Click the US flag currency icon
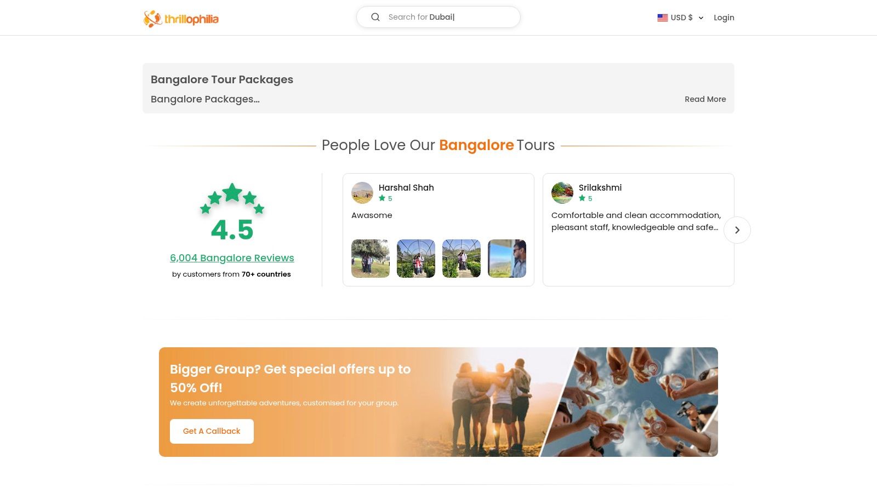The width and height of the screenshot is (877, 493). click(662, 18)
